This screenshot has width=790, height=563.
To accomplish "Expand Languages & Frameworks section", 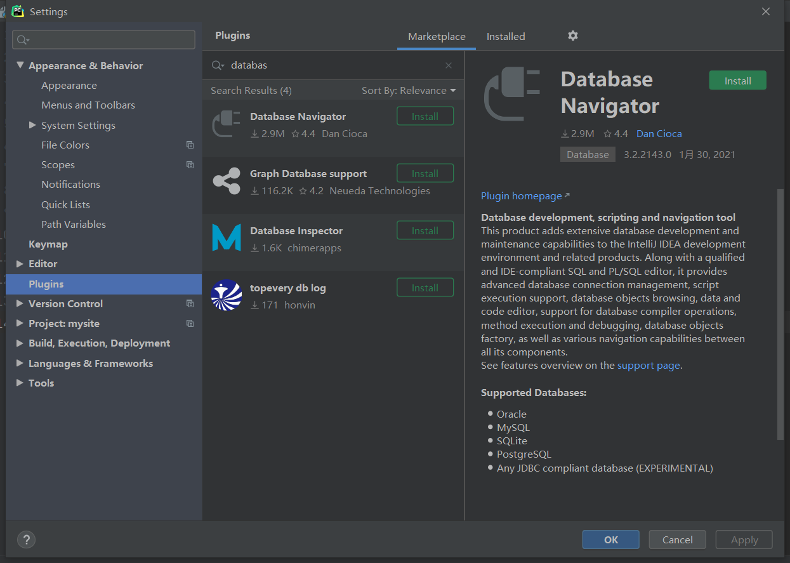I will [20, 363].
